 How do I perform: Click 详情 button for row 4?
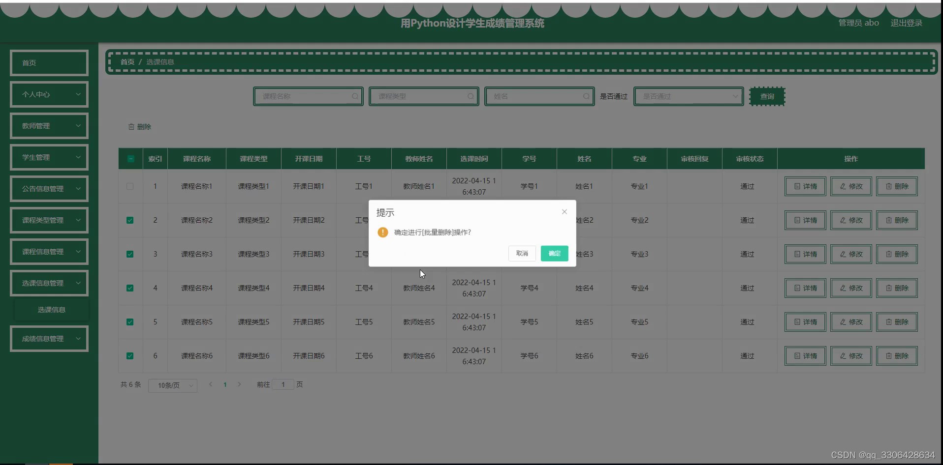point(805,288)
